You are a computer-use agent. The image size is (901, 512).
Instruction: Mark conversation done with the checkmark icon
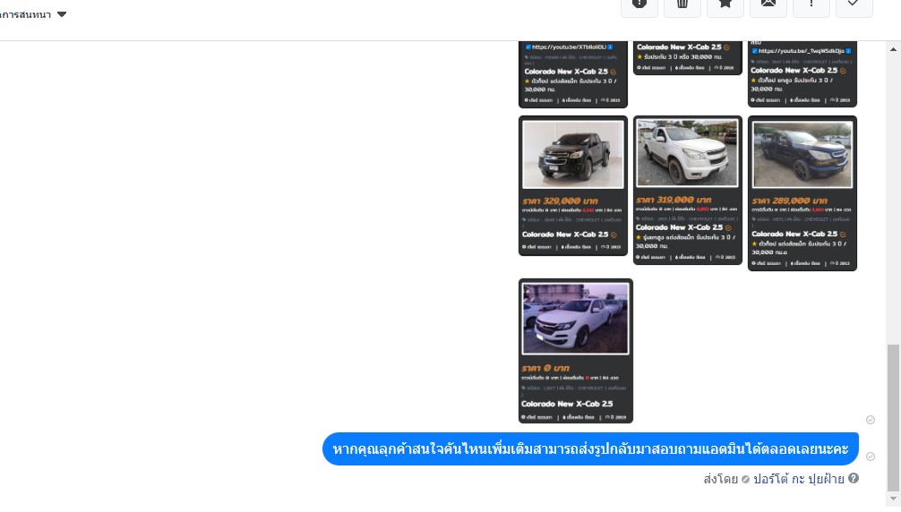tap(854, 4)
